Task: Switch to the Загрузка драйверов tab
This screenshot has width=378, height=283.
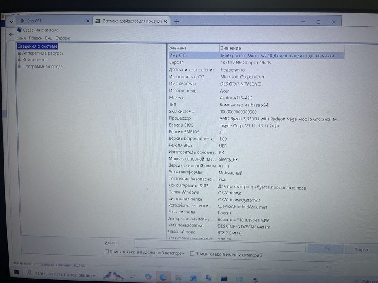Action: coord(132,21)
